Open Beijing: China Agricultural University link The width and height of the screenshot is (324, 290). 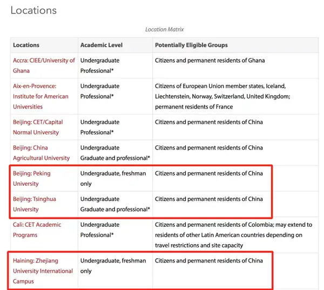[41, 153]
